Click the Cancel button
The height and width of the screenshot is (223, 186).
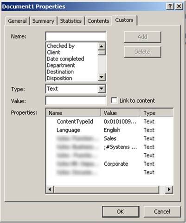pos(162,211)
